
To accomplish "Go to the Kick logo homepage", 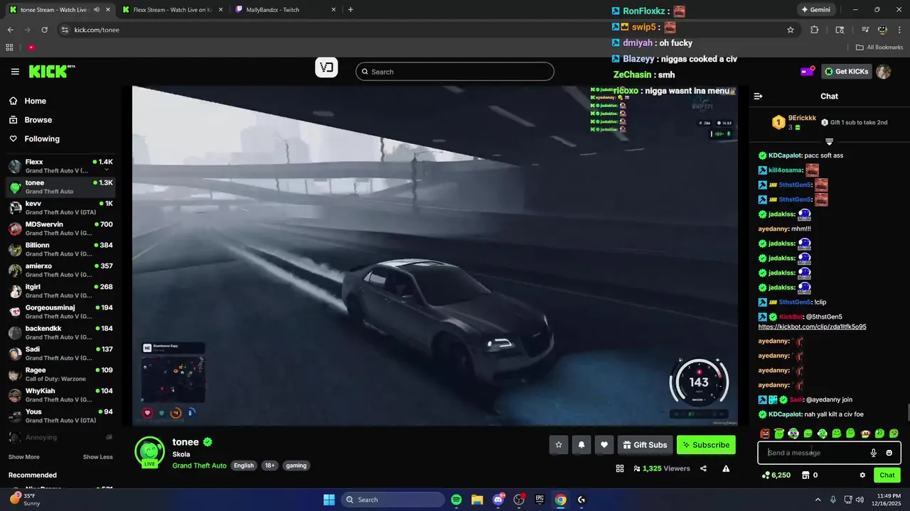I will pos(51,71).
